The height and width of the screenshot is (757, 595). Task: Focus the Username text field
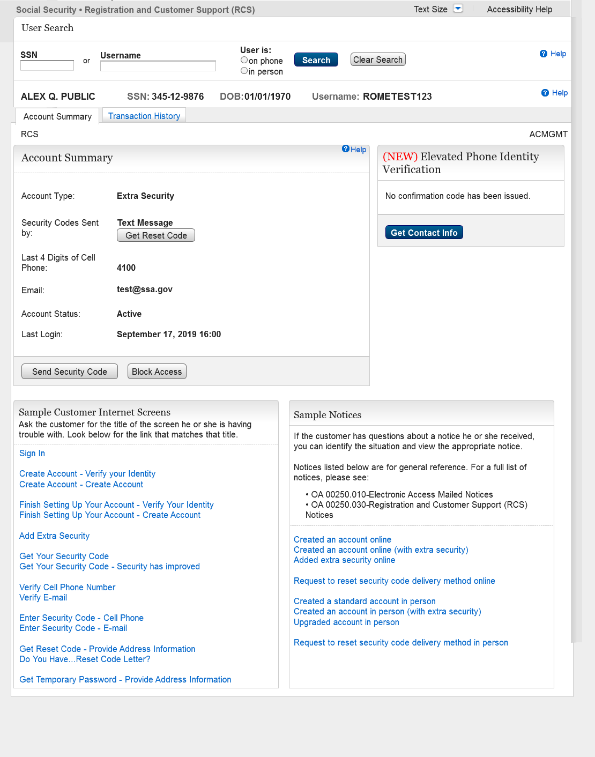[x=158, y=66]
